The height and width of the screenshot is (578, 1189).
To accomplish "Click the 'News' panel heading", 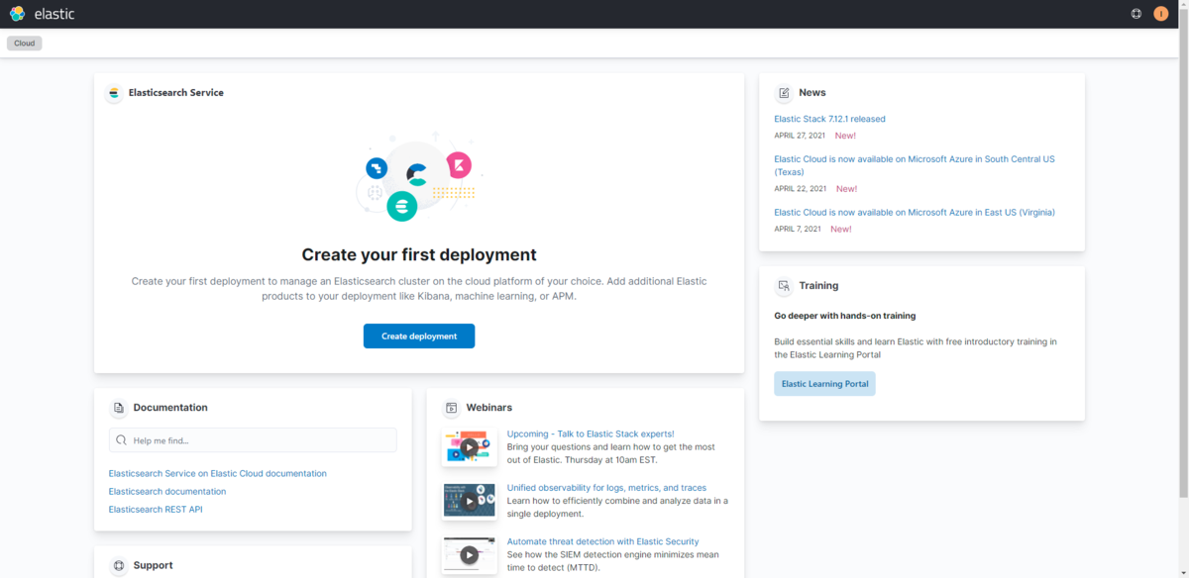I will tap(812, 93).
